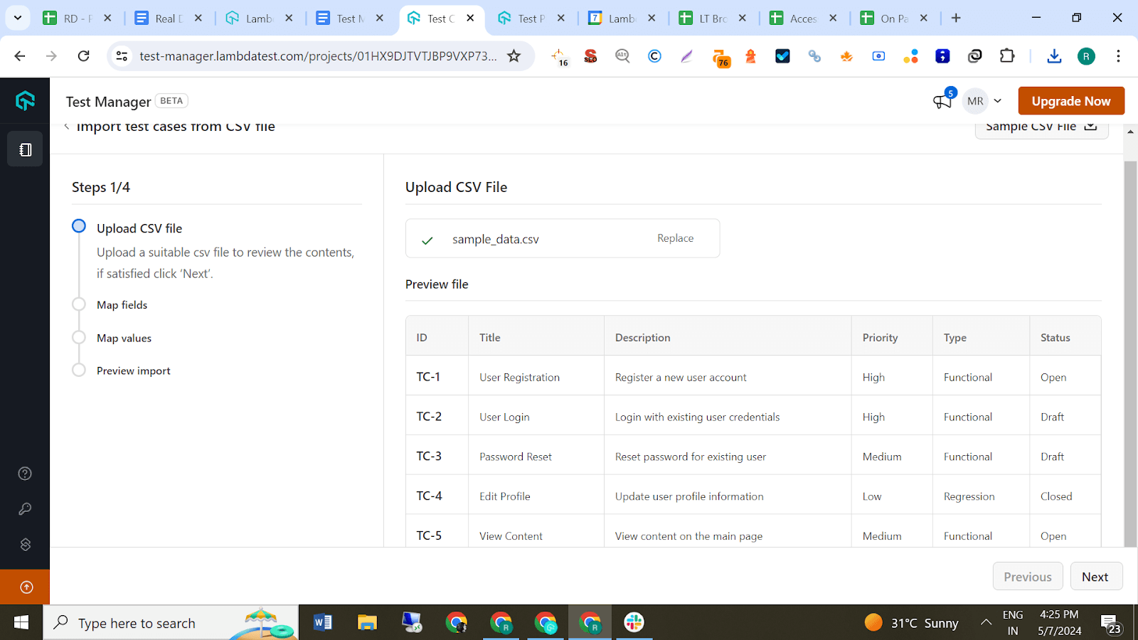Image resolution: width=1138 pixels, height=640 pixels.
Task: Open the Windows Start menu
Action: (x=21, y=623)
